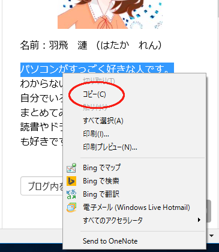Click the submenu arrow beside すべてのアクセラレータ
The width and height of the screenshot is (219, 252).
[199, 220]
